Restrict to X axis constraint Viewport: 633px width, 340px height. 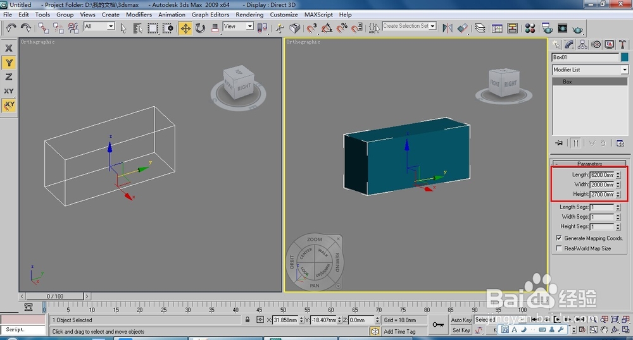click(x=9, y=48)
